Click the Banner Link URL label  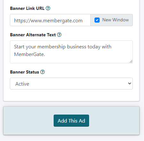[x=27, y=8]
